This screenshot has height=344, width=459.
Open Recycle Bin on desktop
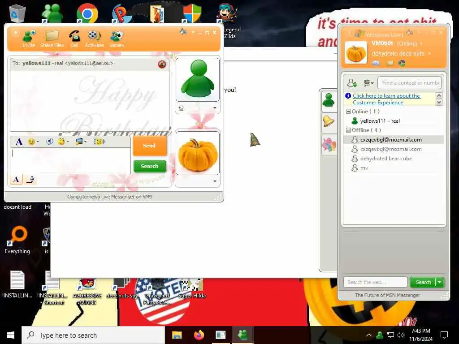(x=17, y=13)
